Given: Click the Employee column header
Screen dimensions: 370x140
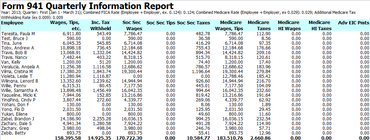Looking at the screenshot, I should (12, 23).
